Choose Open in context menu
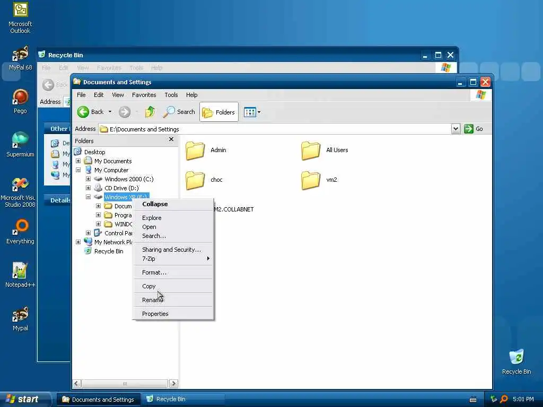Image resolution: width=543 pixels, height=407 pixels. coord(173,227)
